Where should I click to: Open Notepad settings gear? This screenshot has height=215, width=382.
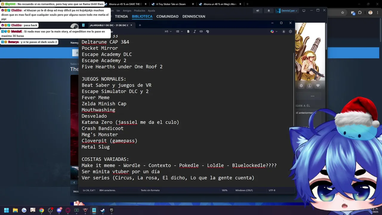click(x=290, y=31)
